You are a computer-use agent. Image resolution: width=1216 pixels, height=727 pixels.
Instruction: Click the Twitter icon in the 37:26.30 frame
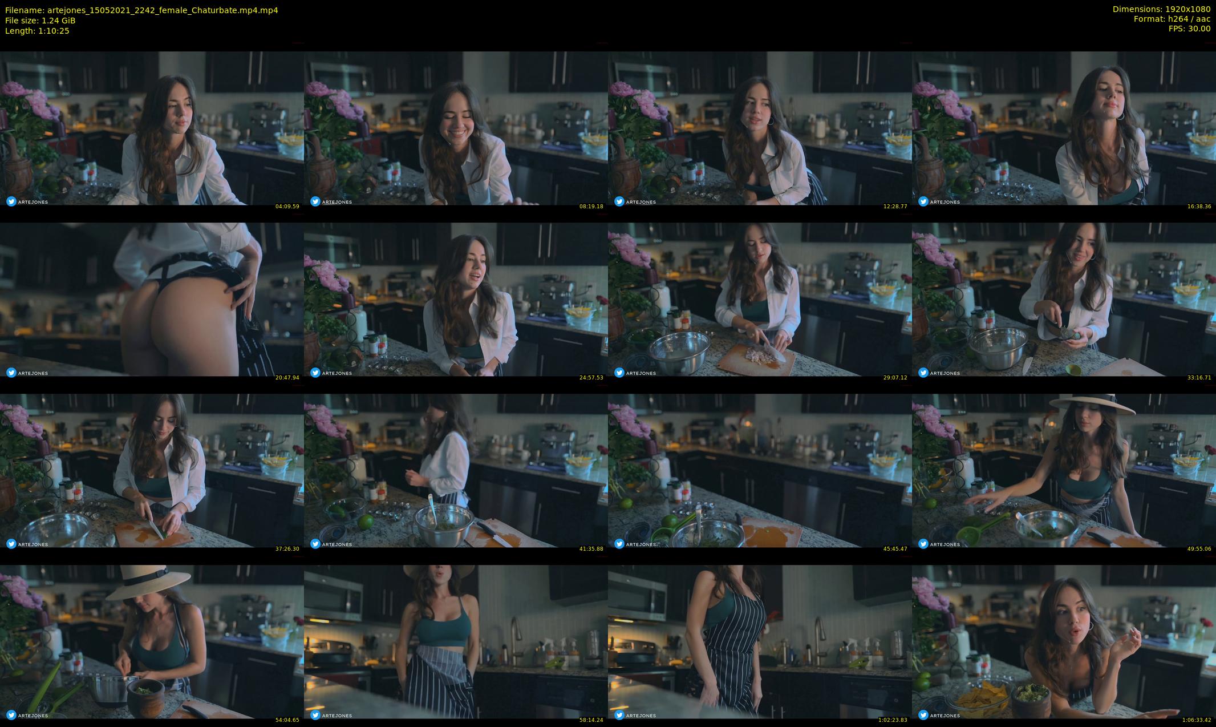11,544
